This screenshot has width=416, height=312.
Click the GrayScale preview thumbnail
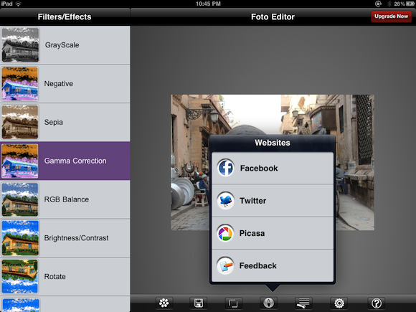click(20, 45)
